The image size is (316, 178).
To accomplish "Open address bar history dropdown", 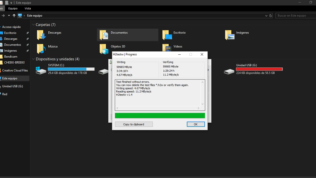I will click(266, 15).
